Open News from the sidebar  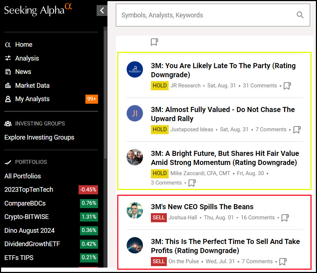23,72
